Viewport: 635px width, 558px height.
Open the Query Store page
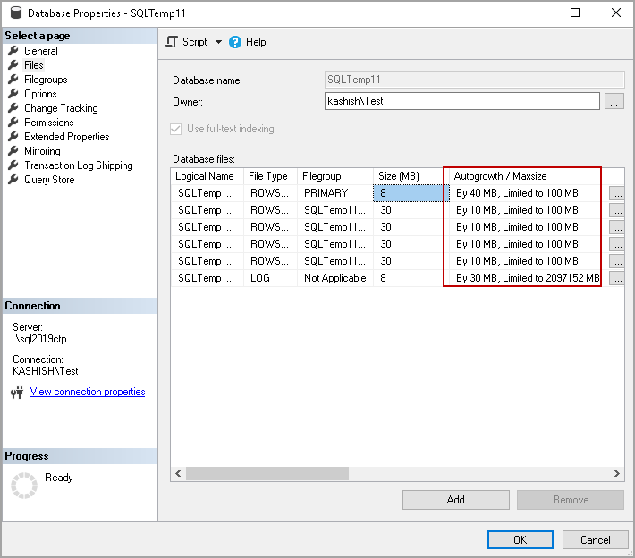49,180
